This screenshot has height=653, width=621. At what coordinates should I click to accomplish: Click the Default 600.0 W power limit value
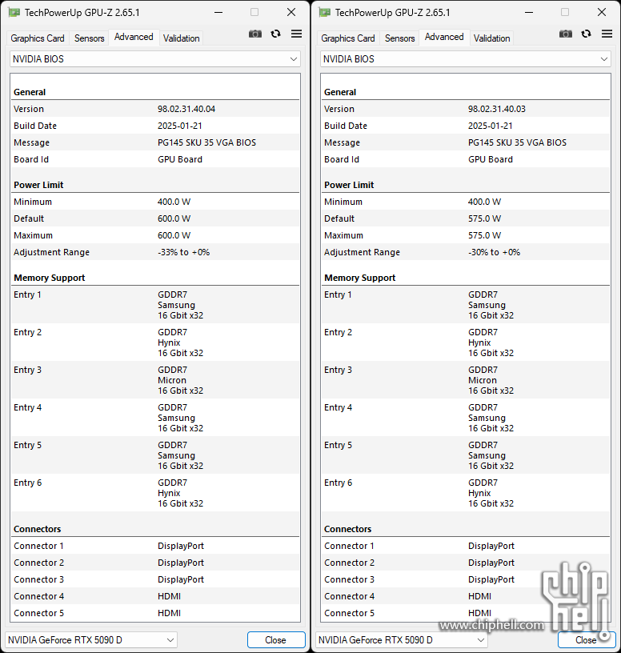[174, 218]
